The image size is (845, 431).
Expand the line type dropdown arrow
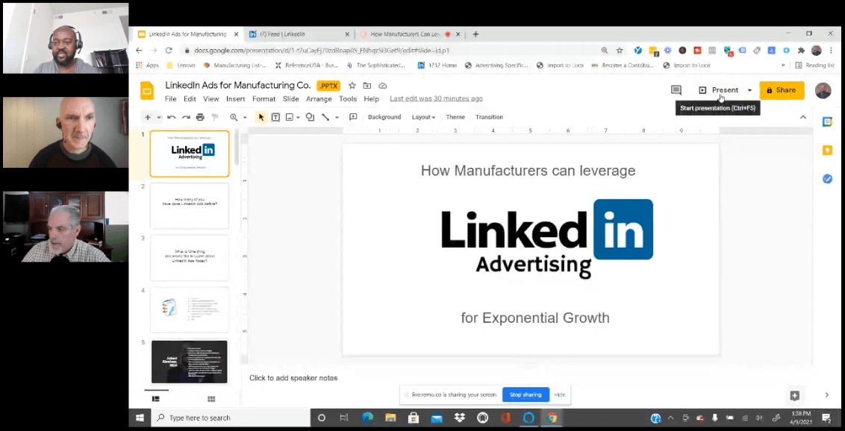337,117
